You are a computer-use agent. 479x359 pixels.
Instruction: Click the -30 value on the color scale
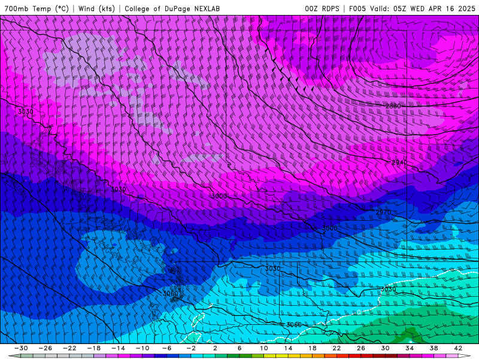pyautogui.click(x=21, y=348)
